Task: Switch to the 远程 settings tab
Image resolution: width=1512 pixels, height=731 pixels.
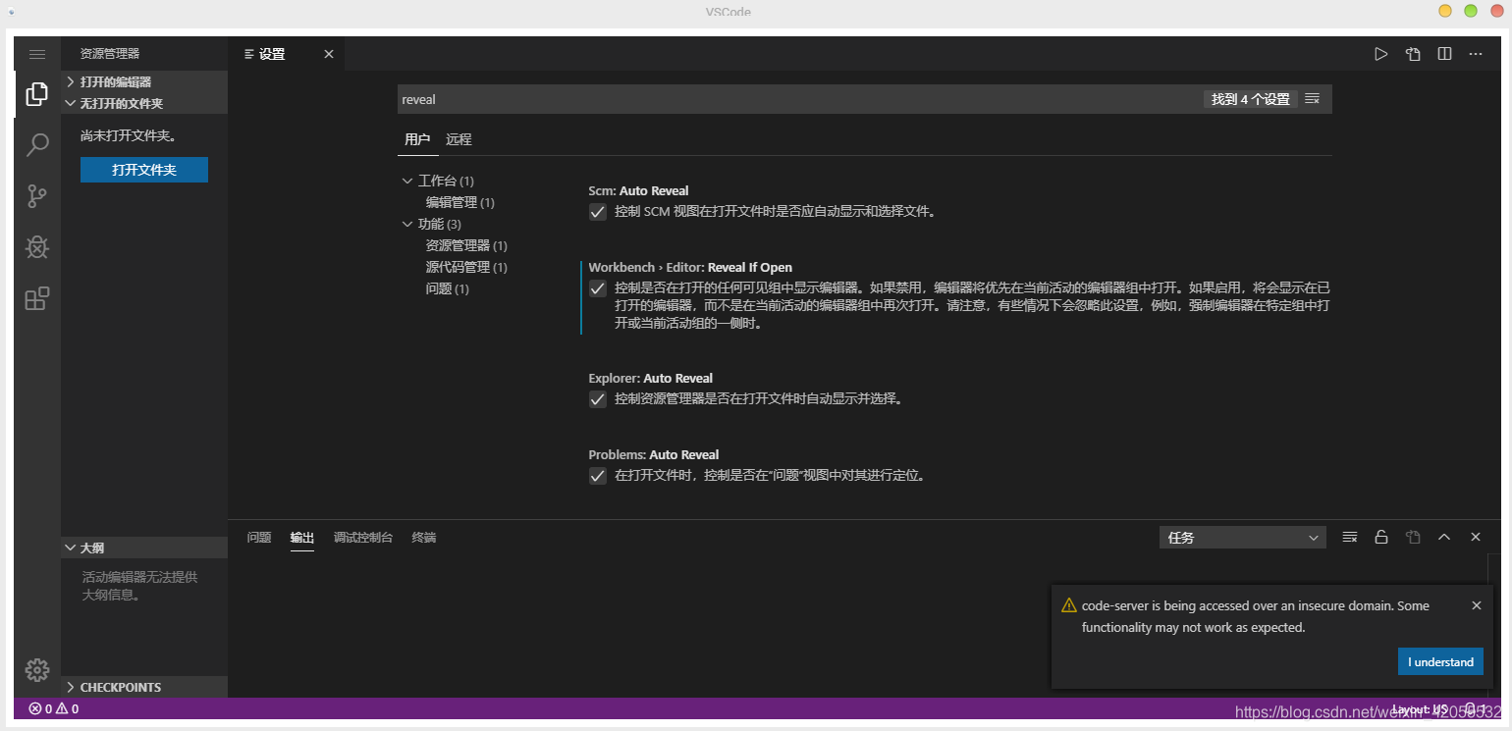Action: coord(459,139)
